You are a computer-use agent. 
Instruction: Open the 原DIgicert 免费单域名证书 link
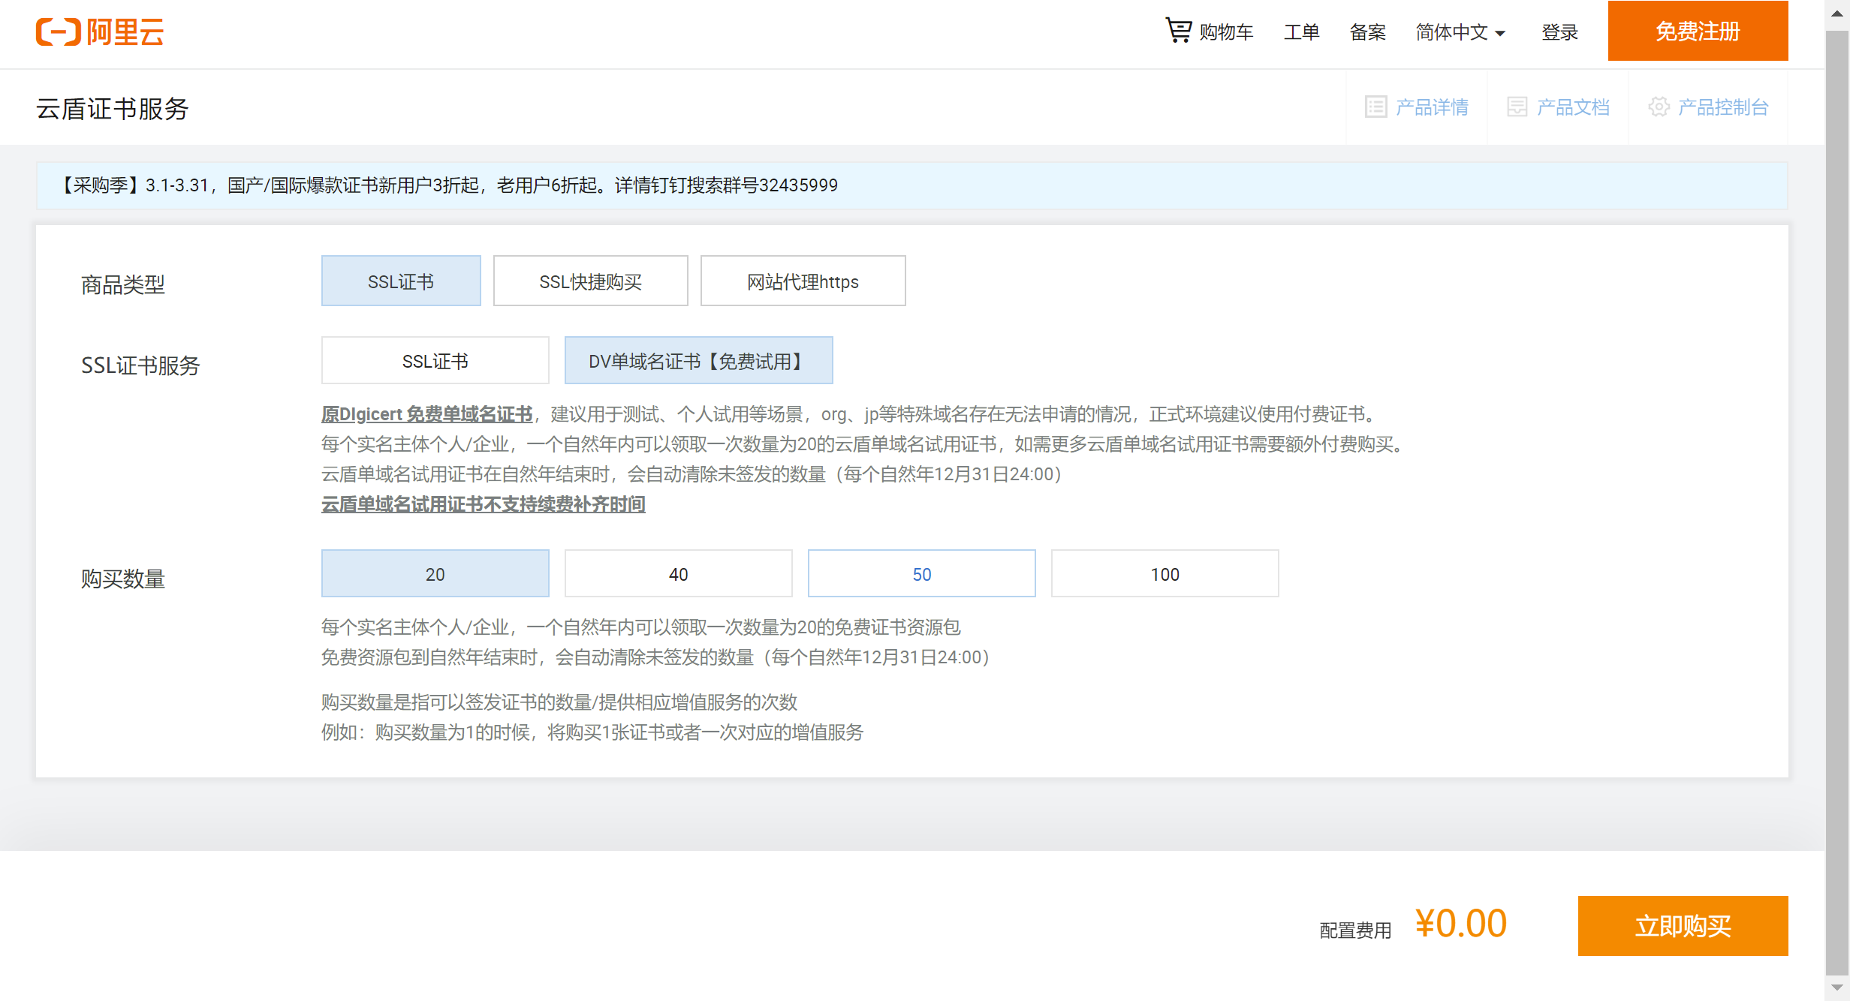click(x=426, y=414)
